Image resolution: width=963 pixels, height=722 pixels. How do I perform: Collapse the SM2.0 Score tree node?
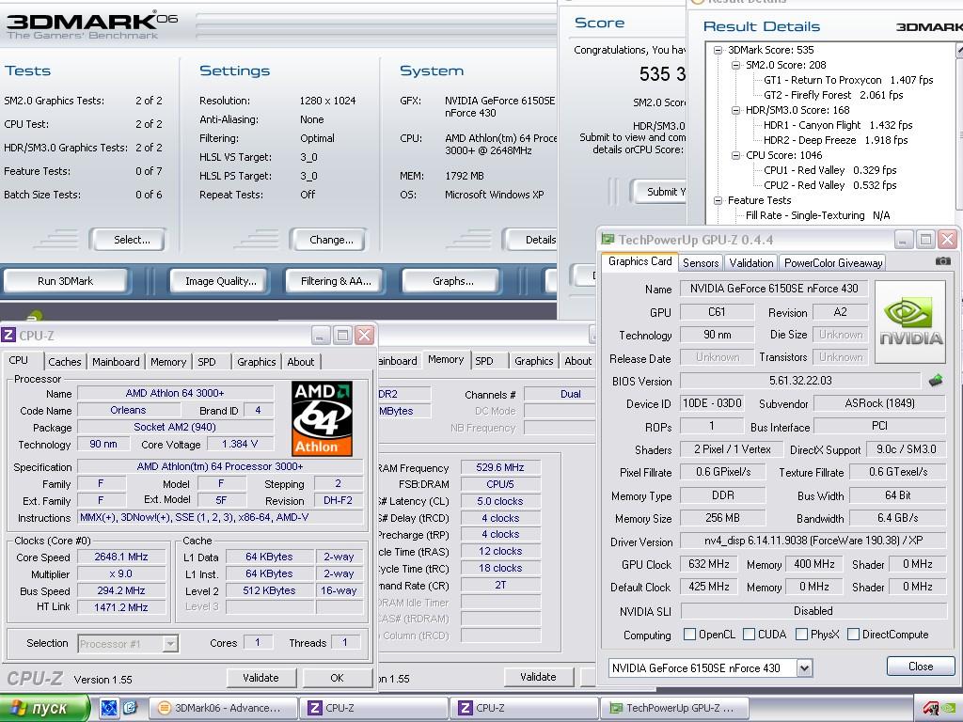[735, 65]
